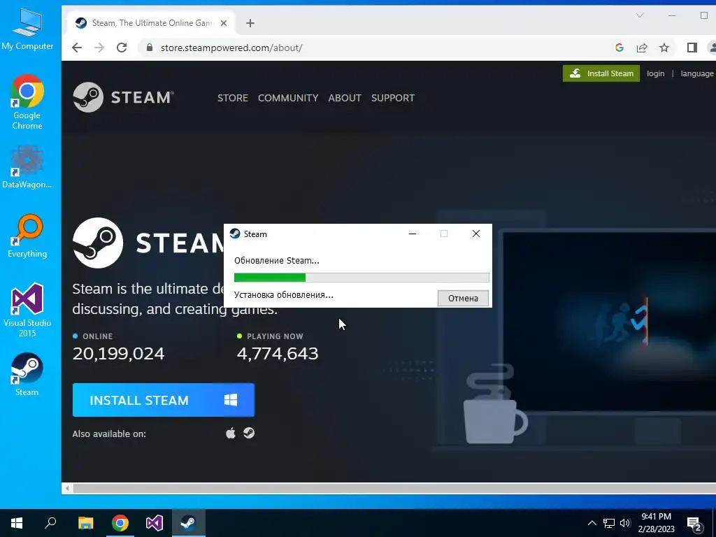
Task: Open volume control tray icon
Action: click(625, 523)
